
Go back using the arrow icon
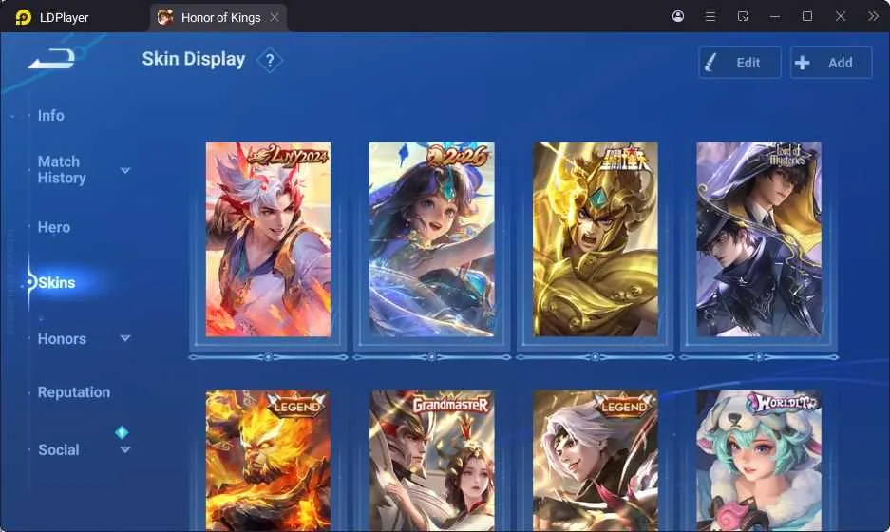(x=51, y=59)
